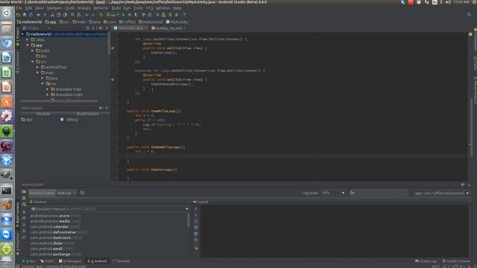Collapse the src folder node
The image size is (477, 268).
(33, 62)
